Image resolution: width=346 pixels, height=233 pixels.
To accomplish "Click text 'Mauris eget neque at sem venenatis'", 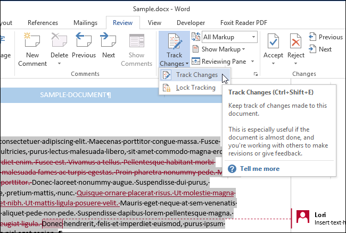I will [178, 203].
